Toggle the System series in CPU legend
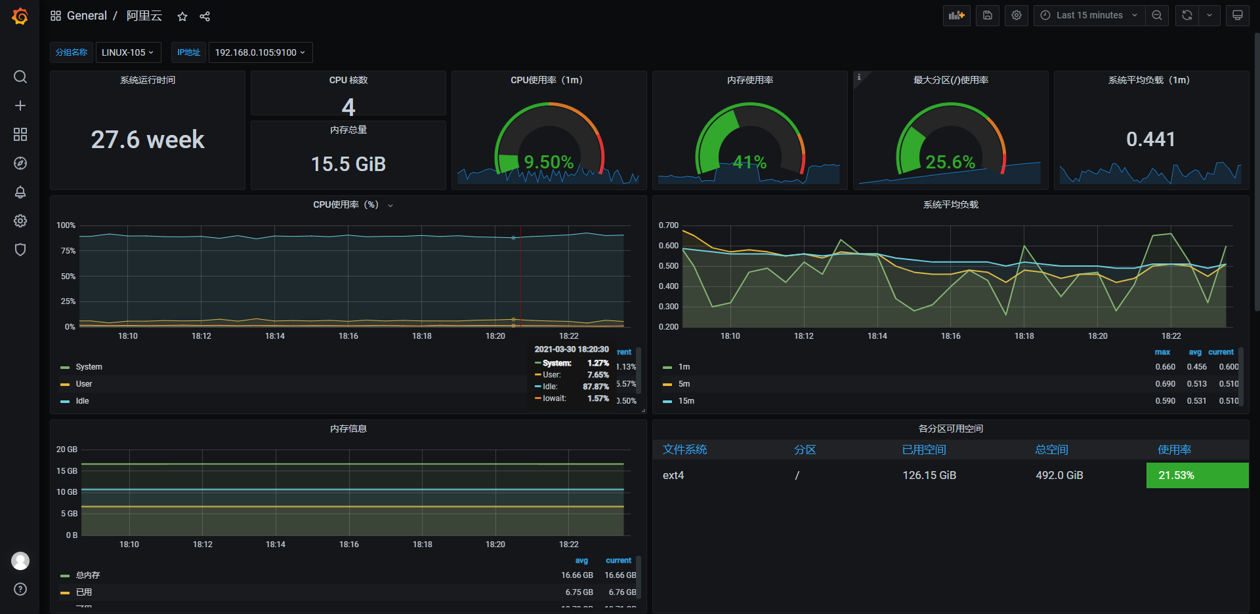The height and width of the screenshot is (614, 1260). tap(89, 367)
